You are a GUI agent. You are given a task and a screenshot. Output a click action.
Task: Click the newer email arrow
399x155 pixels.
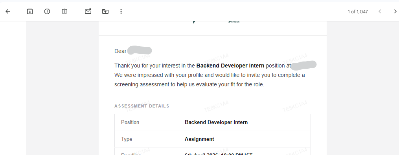(380, 11)
